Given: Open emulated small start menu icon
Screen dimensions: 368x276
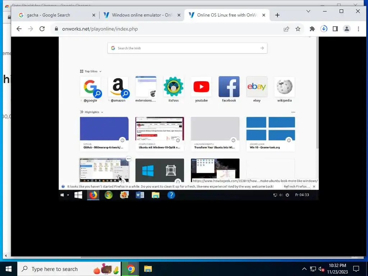Looking at the screenshot, I should coord(62,195).
